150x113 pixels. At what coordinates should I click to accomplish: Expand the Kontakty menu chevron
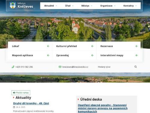tap(136, 6)
